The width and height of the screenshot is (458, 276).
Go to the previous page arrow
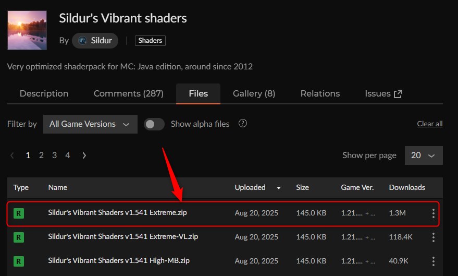pyautogui.click(x=13, y=155)
